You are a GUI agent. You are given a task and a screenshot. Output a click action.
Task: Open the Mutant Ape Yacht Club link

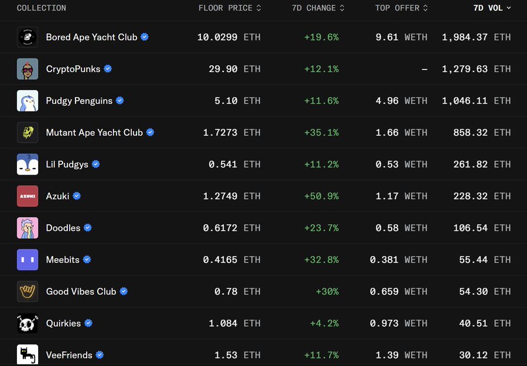point(94,132)
